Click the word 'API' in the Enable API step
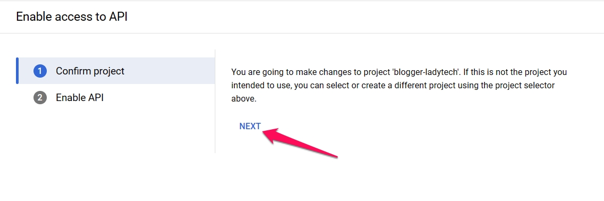The image size is (604, 201). [95, 98]
